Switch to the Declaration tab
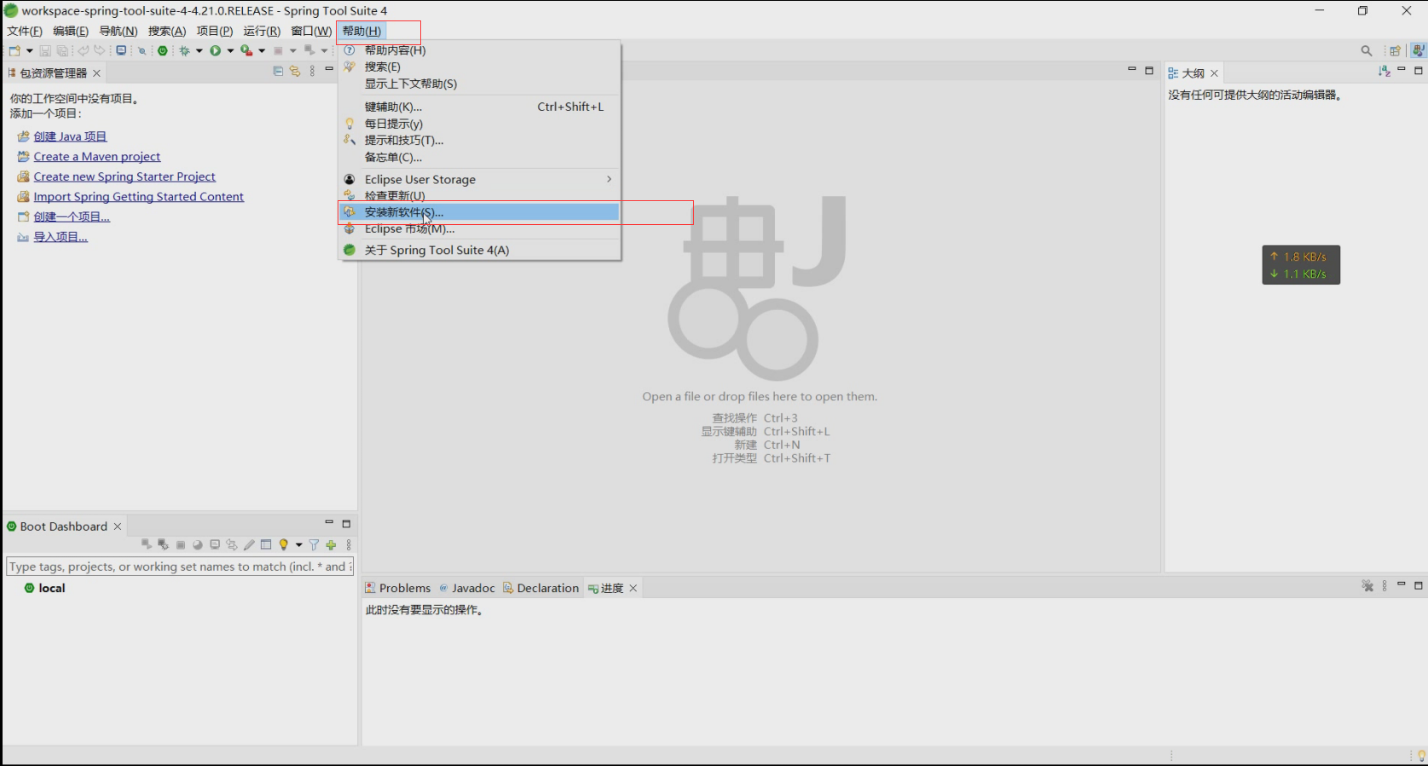Screen dimensions: 1428x766 point(541,588)
